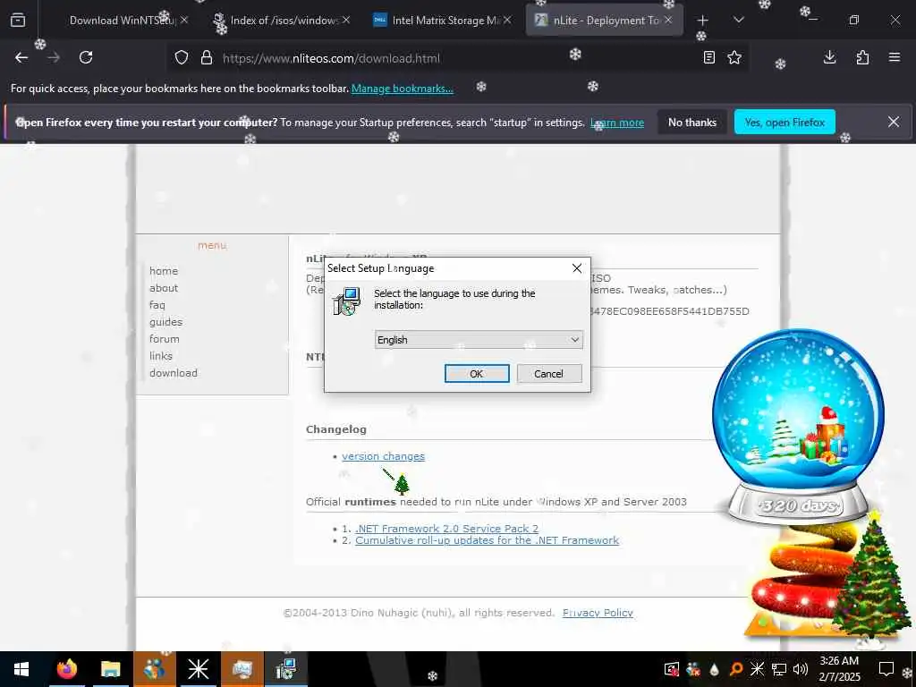Open the Privacy Policy link
The height and width of the screenshot is (687, 916).
click(x=598, y=612)
